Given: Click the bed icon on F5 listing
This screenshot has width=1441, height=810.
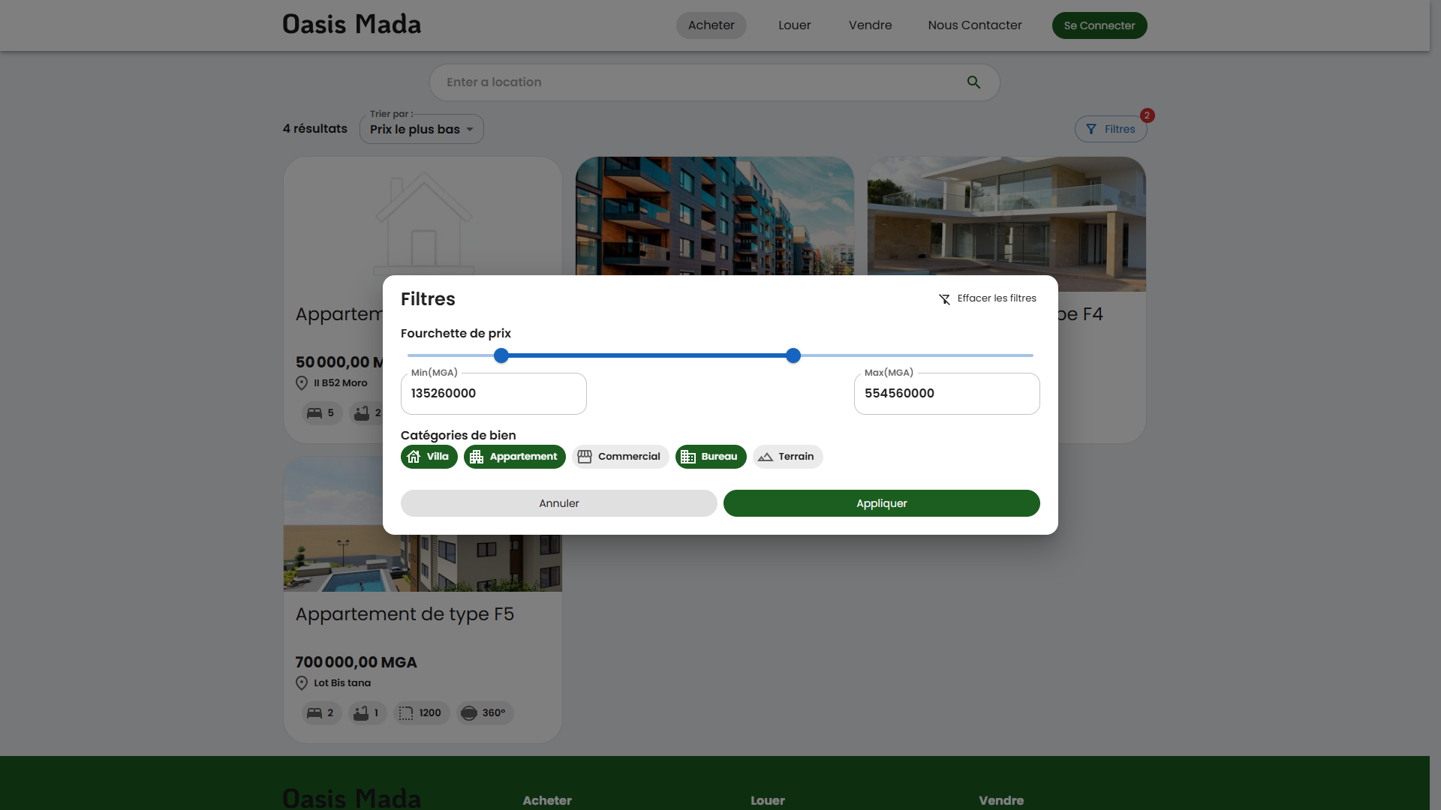Looking at the screenshot, I should pyautogui.click(x=314, y=713).
